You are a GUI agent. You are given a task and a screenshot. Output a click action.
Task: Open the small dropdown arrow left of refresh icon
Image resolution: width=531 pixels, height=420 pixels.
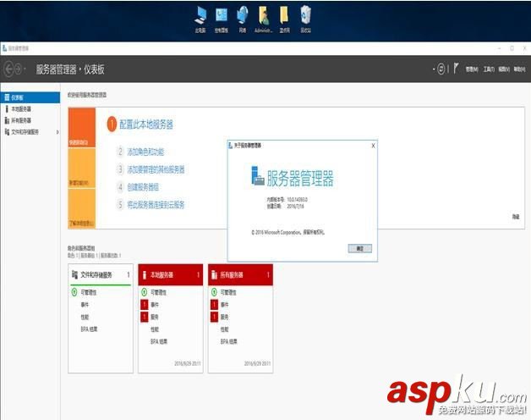[x=434, y=69]
